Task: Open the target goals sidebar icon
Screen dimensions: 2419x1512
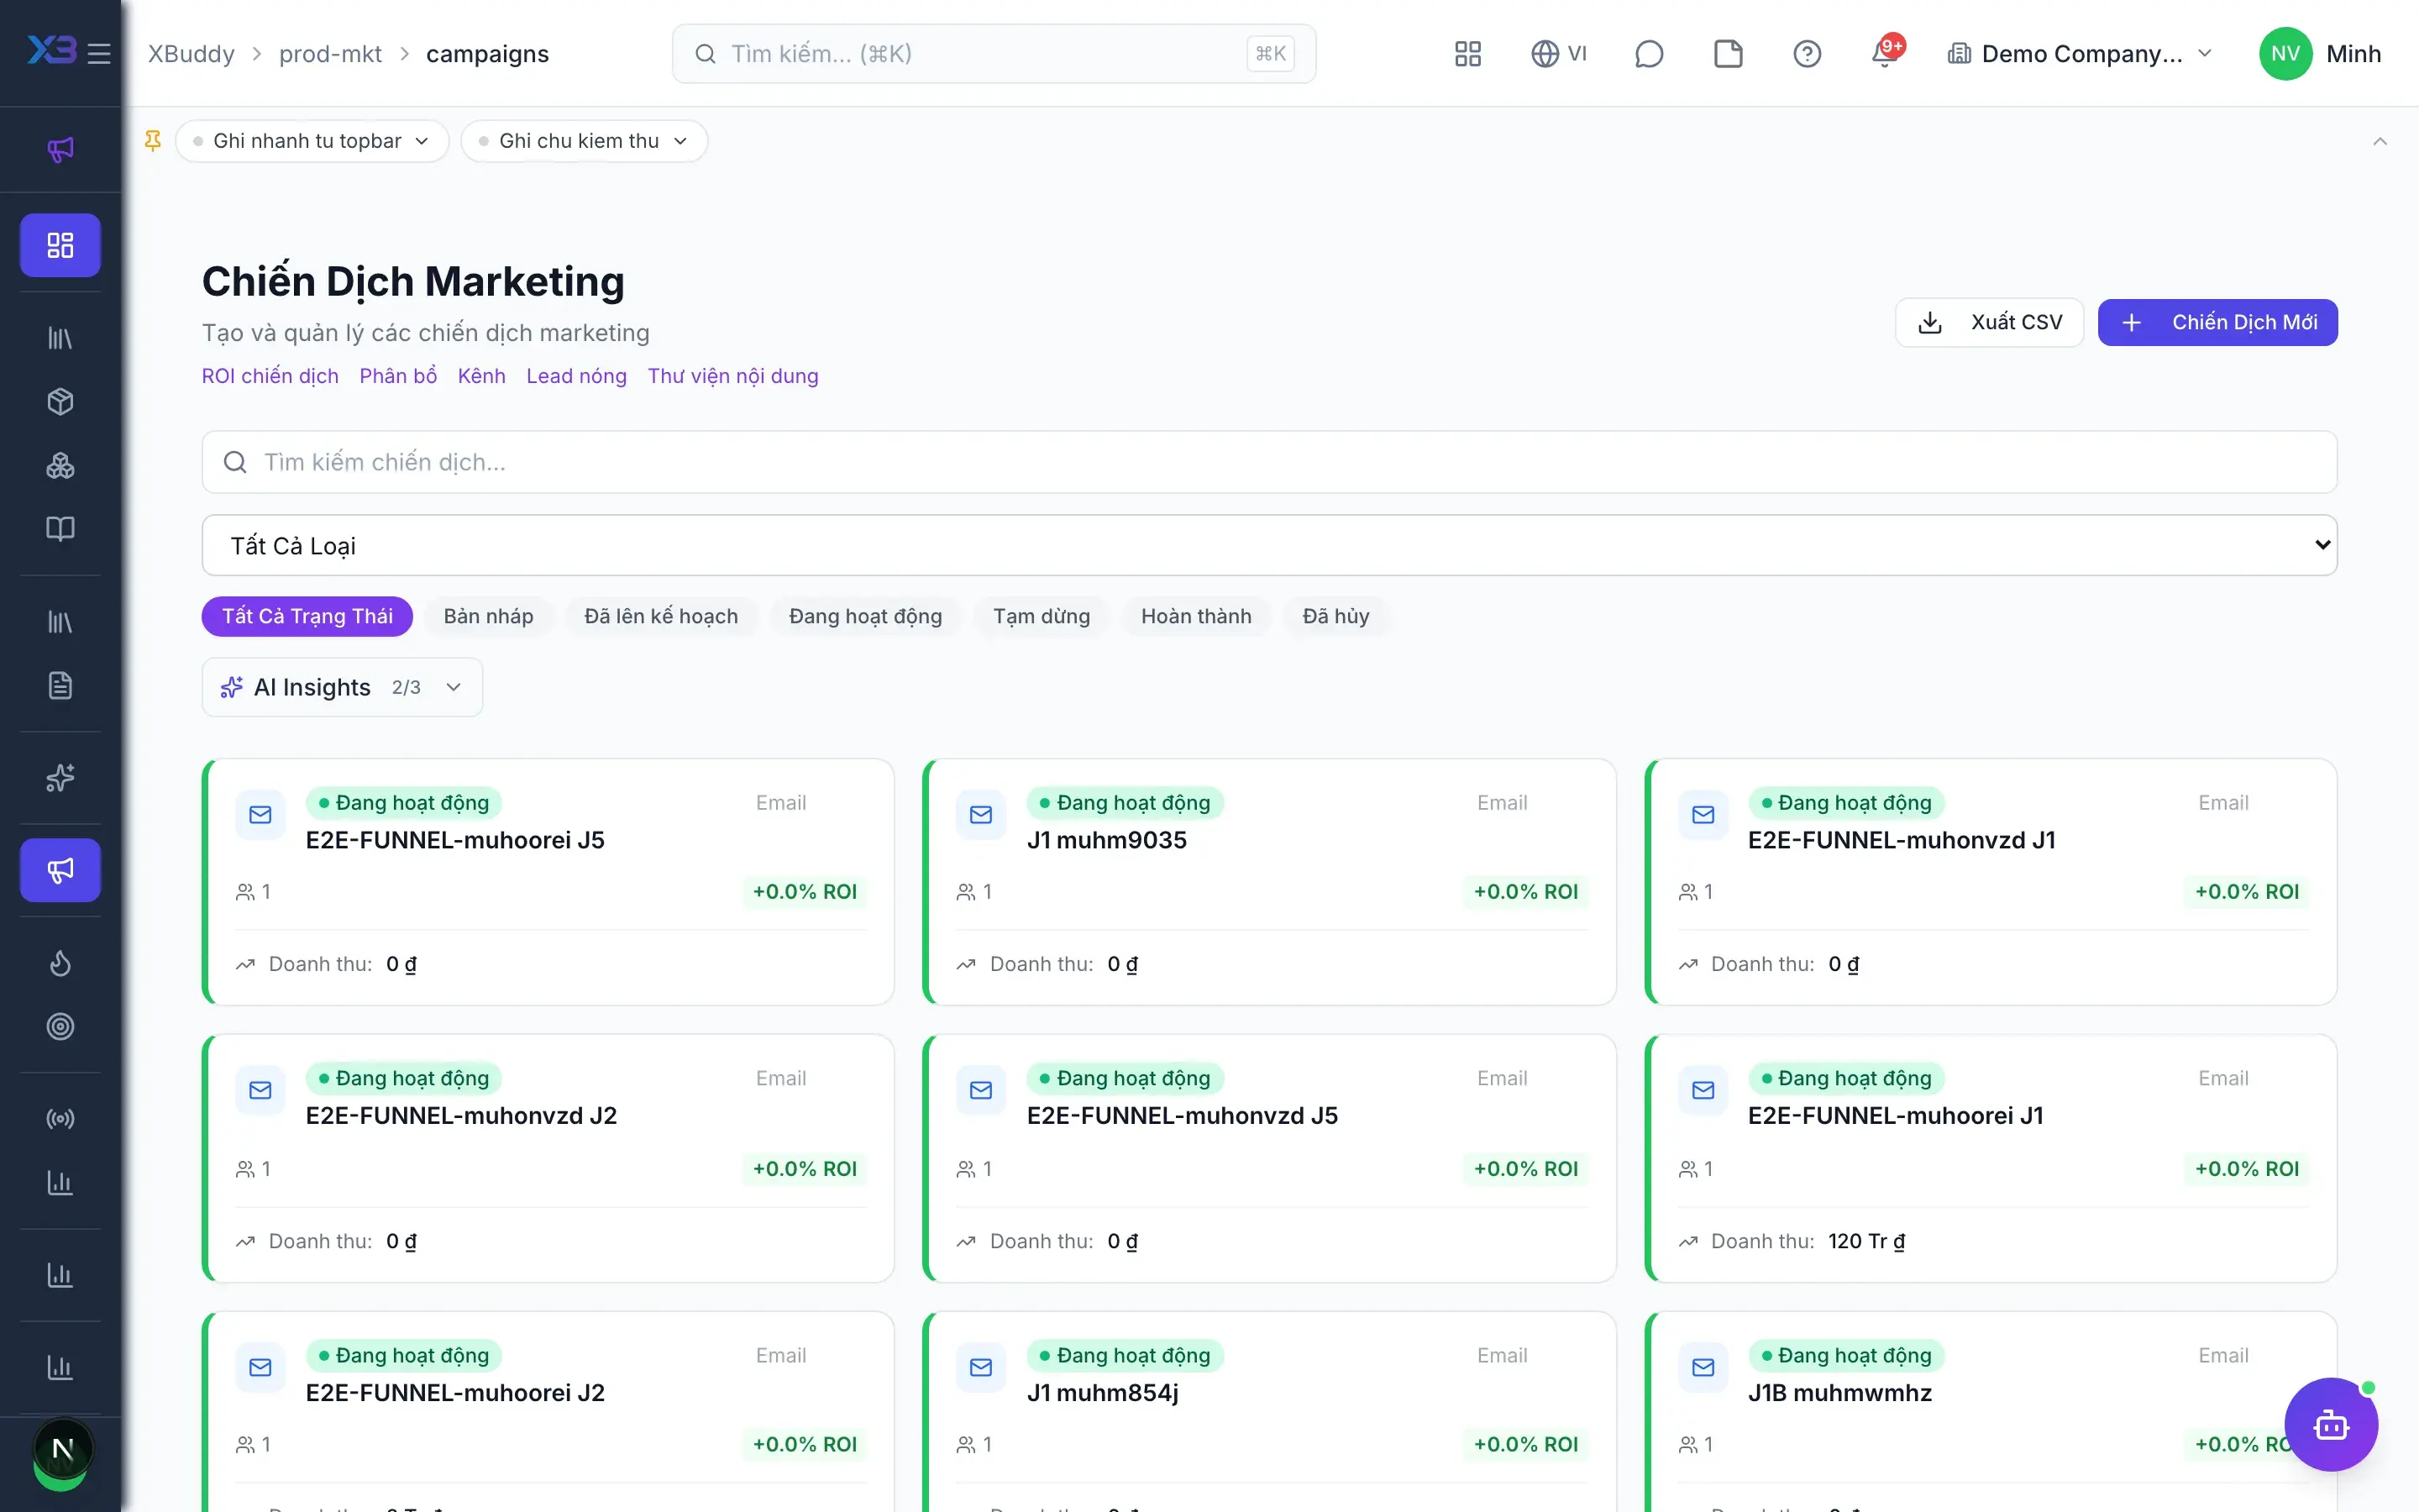Action: [60, 1027]
